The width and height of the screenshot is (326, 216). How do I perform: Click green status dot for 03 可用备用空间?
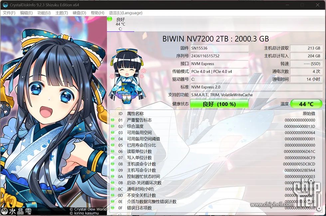pyautogui.click(x=113, y=132)
